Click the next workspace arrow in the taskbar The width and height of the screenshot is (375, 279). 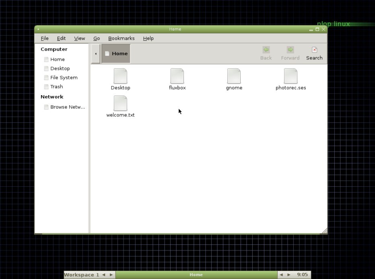[111, 275]
